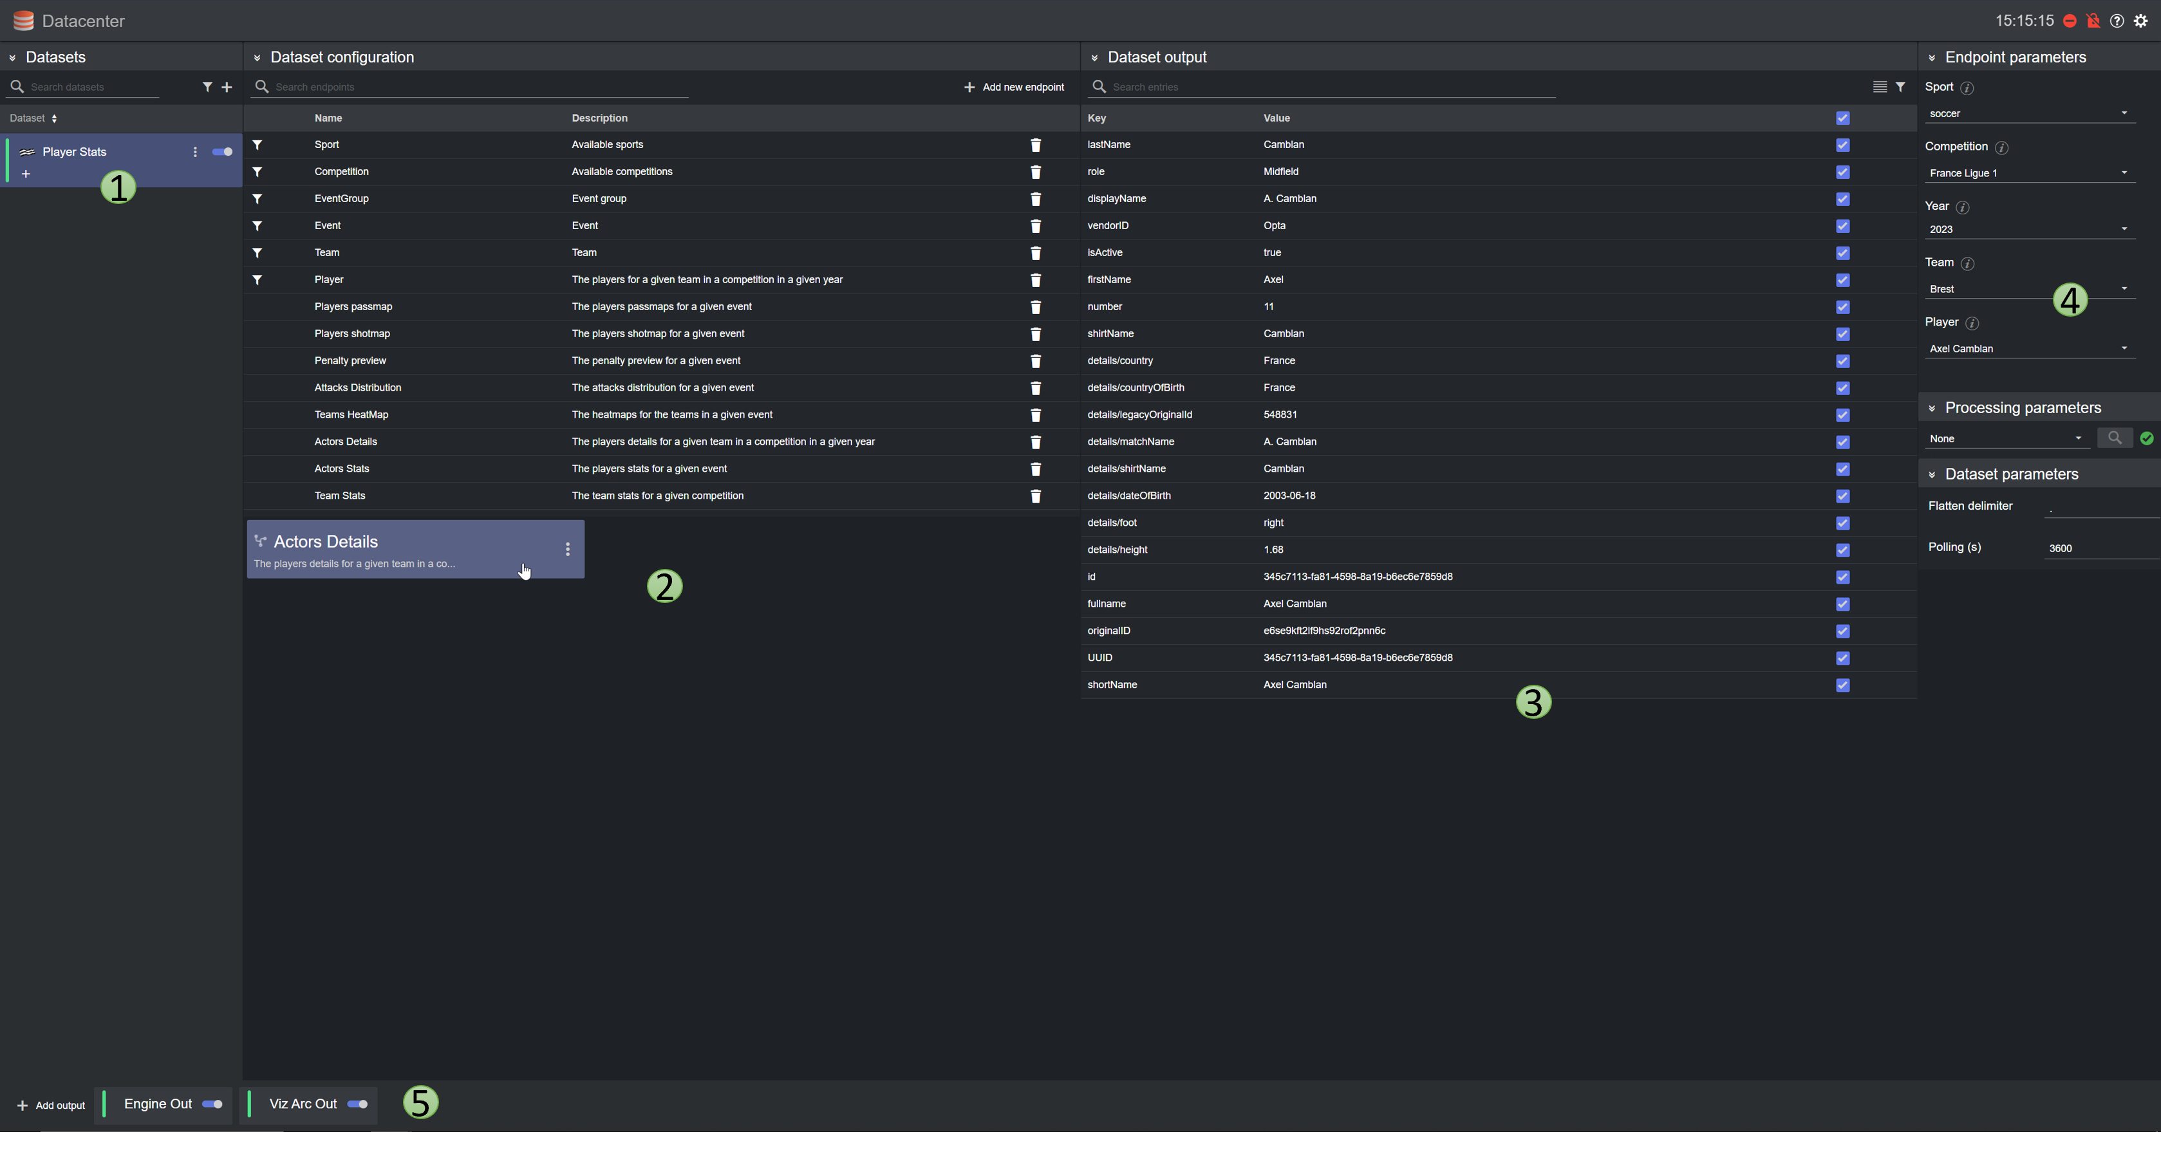Click the filter icon next to Sport

tap(257, 145)
